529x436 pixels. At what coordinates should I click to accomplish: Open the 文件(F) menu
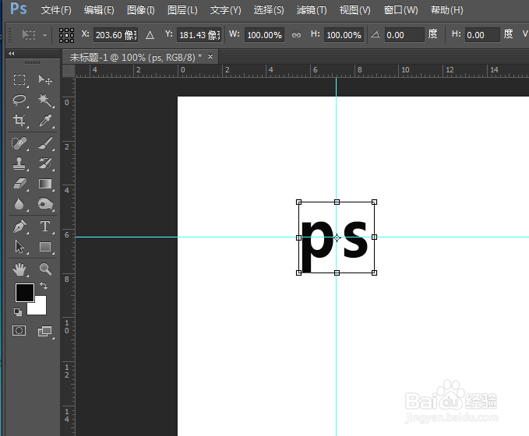[x=56, y=10]
